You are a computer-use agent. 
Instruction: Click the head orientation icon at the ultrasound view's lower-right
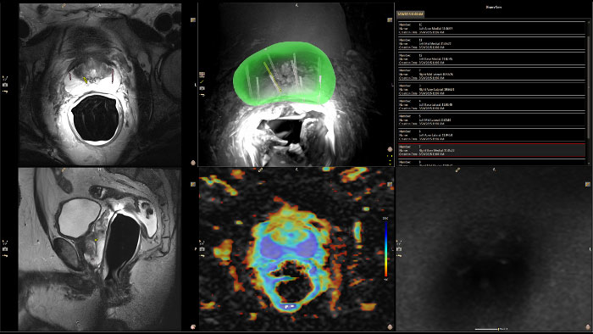click(588, 327)
